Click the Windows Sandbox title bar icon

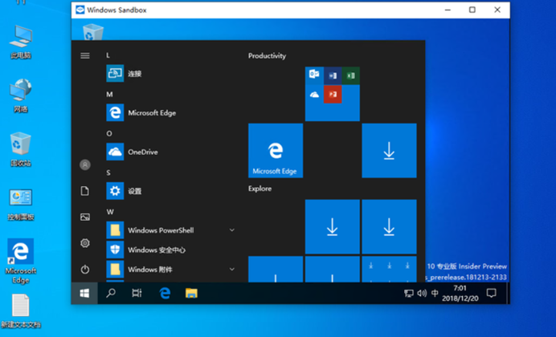coord(80,10)
